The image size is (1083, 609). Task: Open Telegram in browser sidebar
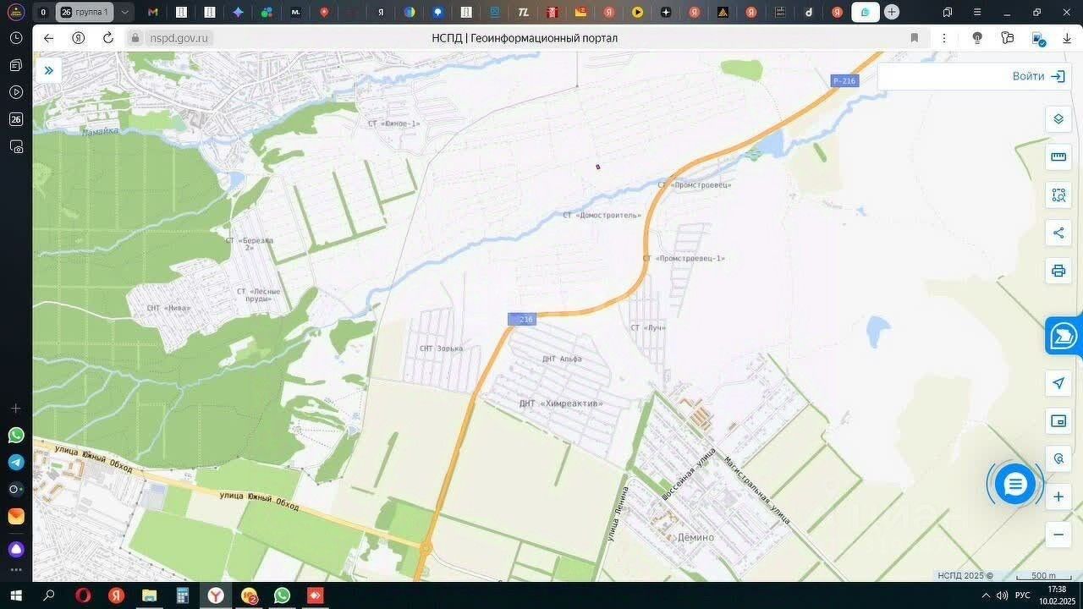click(16, 462)
